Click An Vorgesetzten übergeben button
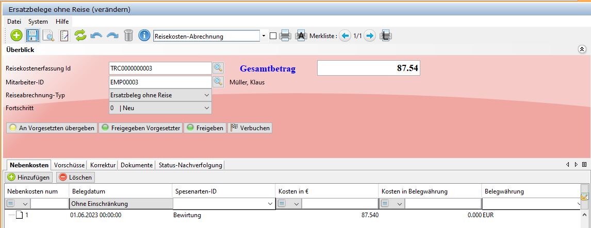 click(x=52, y=128)
